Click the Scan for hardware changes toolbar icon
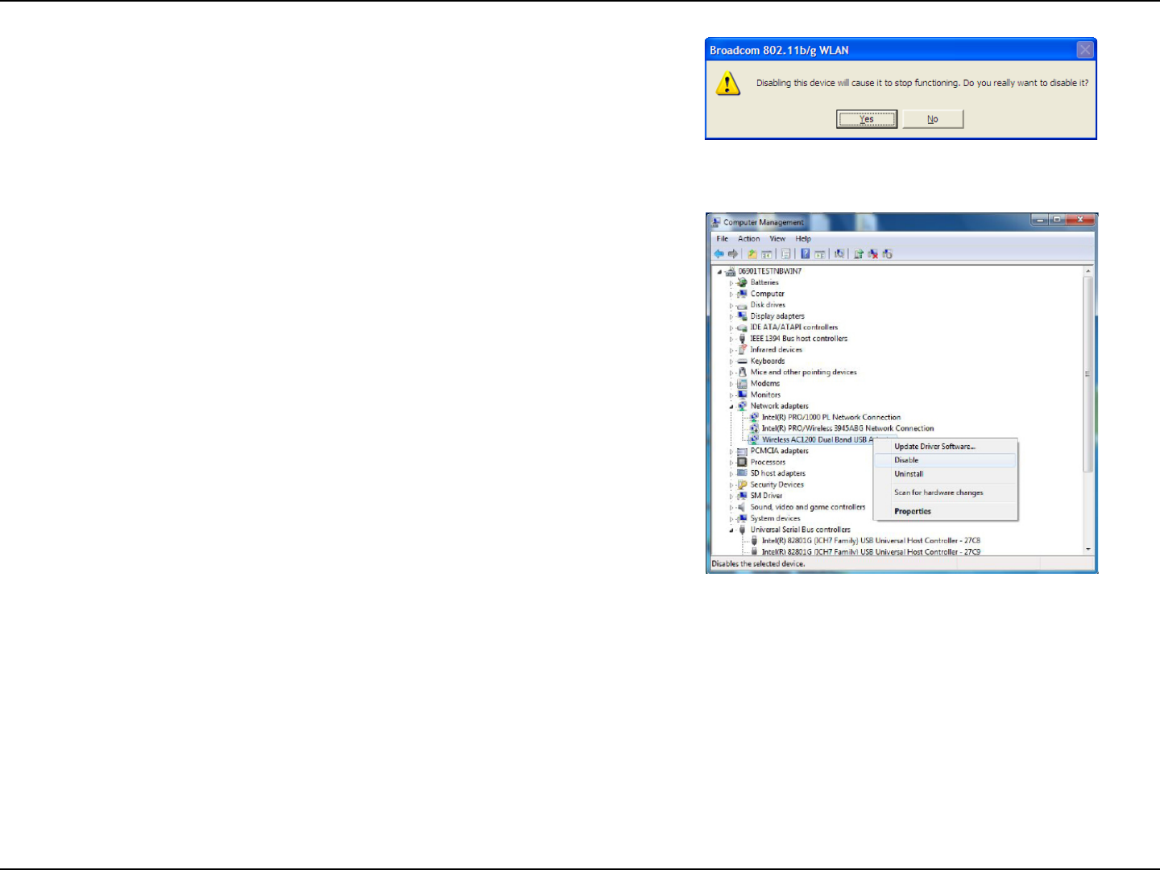 839,254
